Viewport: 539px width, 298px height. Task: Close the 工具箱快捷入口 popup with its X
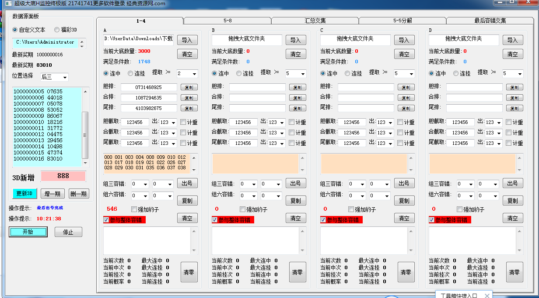487,296
